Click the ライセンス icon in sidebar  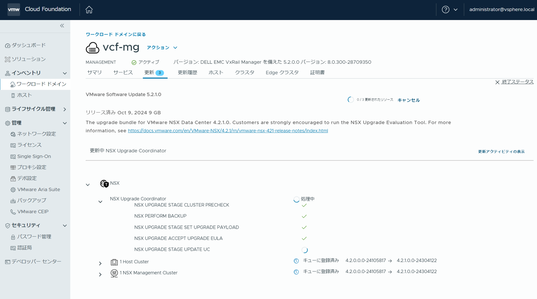pyautogui.click(x=13, y=145)
